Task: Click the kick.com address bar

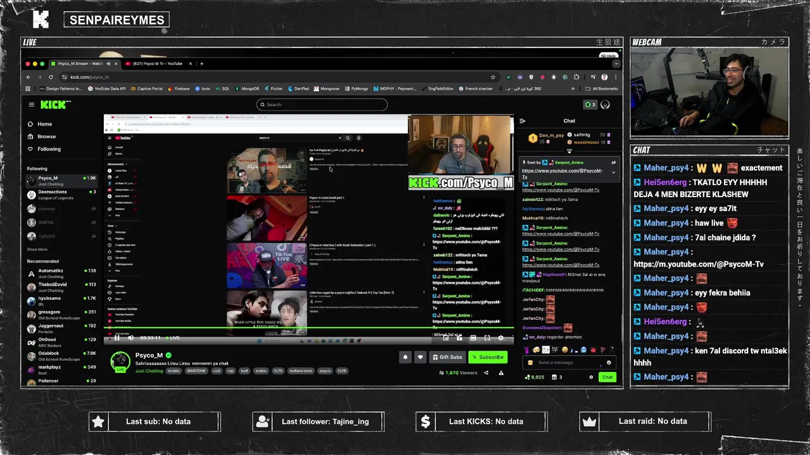Action: 278,77
